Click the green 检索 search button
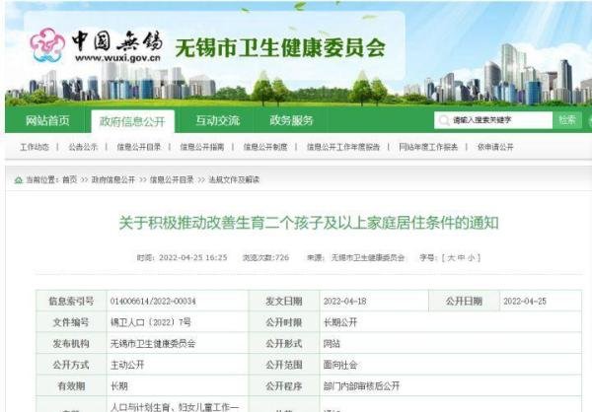Image resolution: width=592 pixels, height=412 pixels. (567, 120)
